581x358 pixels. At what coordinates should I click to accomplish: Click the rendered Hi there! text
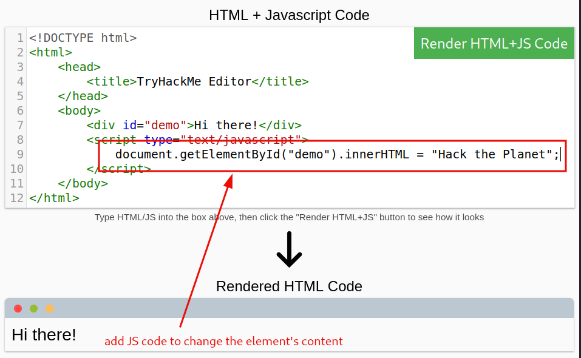pyautogui.click(x=43, y=334)
